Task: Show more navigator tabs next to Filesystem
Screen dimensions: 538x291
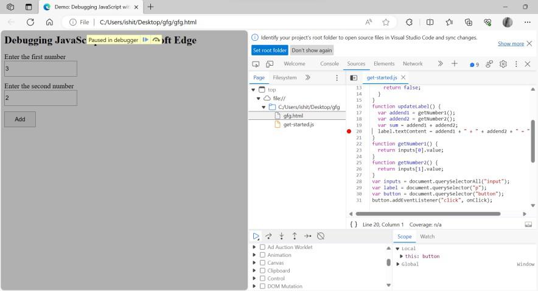Action: coord(308,77)
